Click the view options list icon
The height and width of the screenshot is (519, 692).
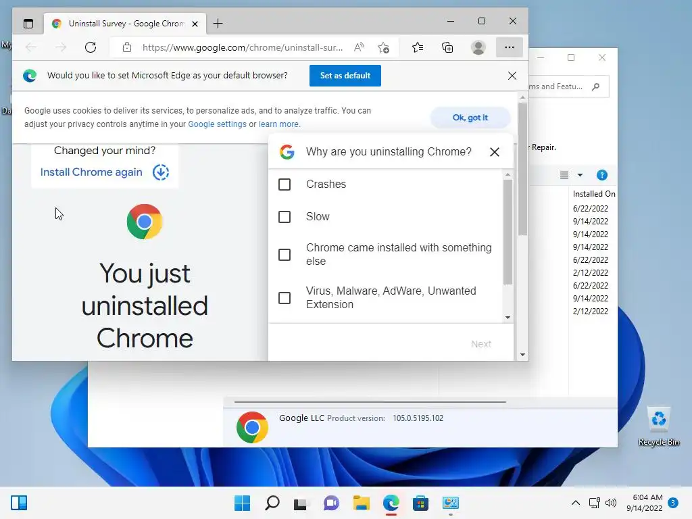[x=564, y=175]
